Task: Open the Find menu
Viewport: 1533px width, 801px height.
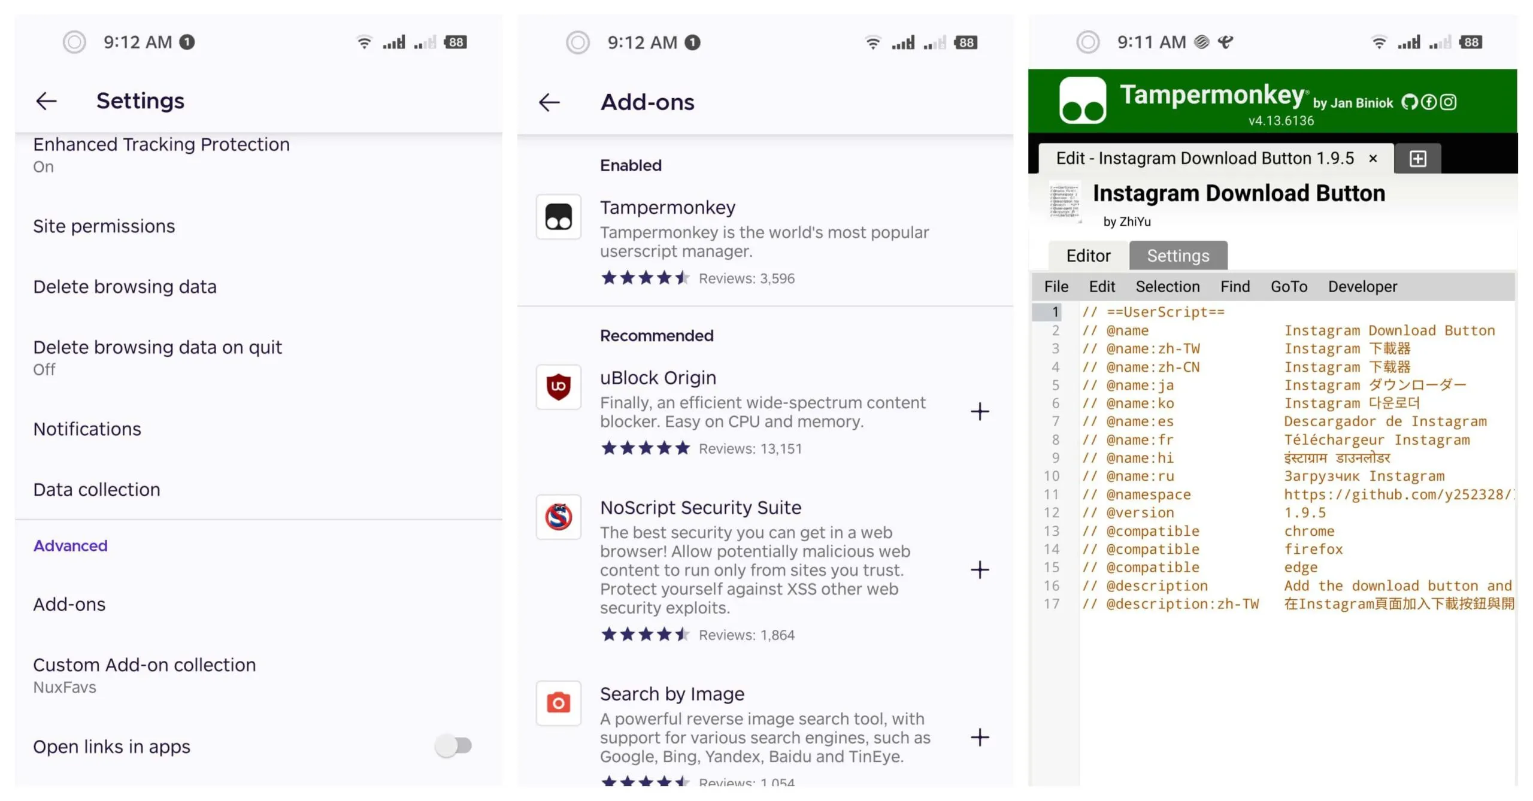Action: [x=1235, y=287]
